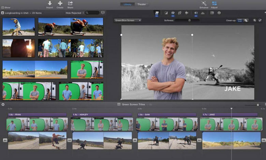Select bottom-left browser green screen clip
Viewport: 266px width, 160px height.
tap(29, 91)
